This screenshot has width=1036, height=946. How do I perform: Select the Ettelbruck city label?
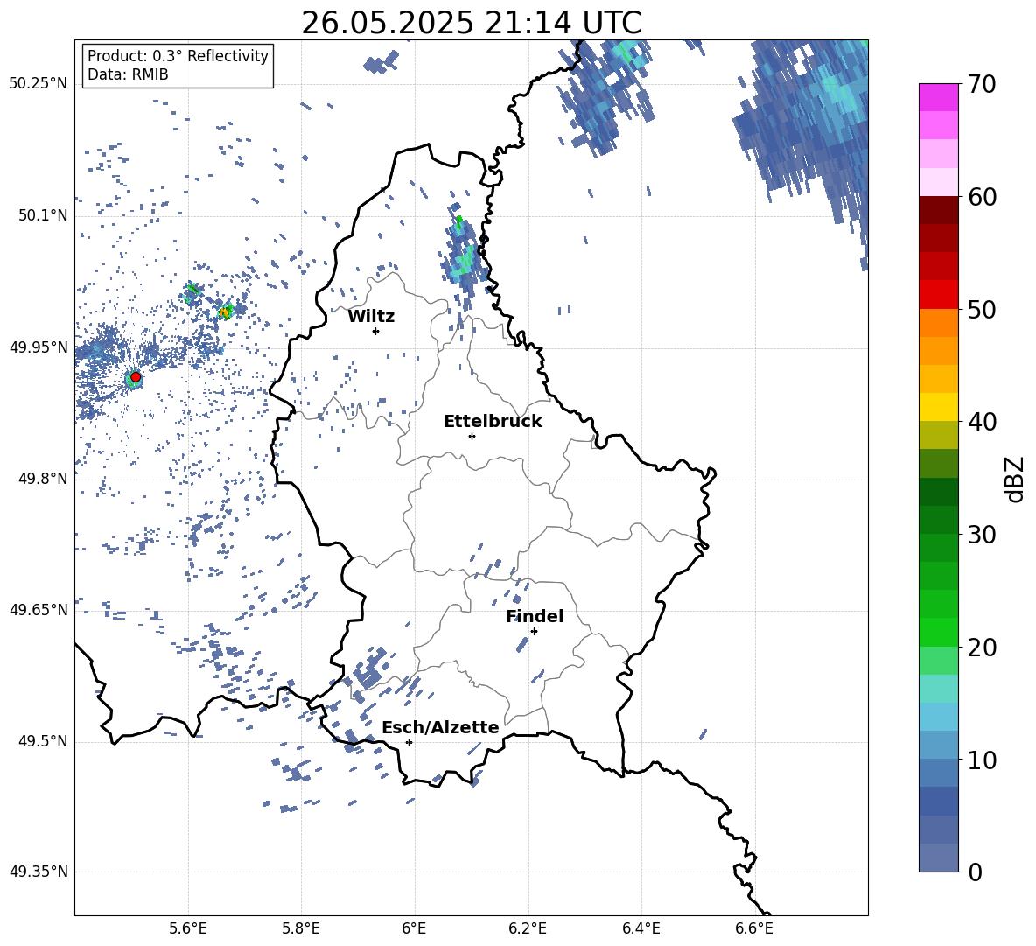click(x=493, y=422)
